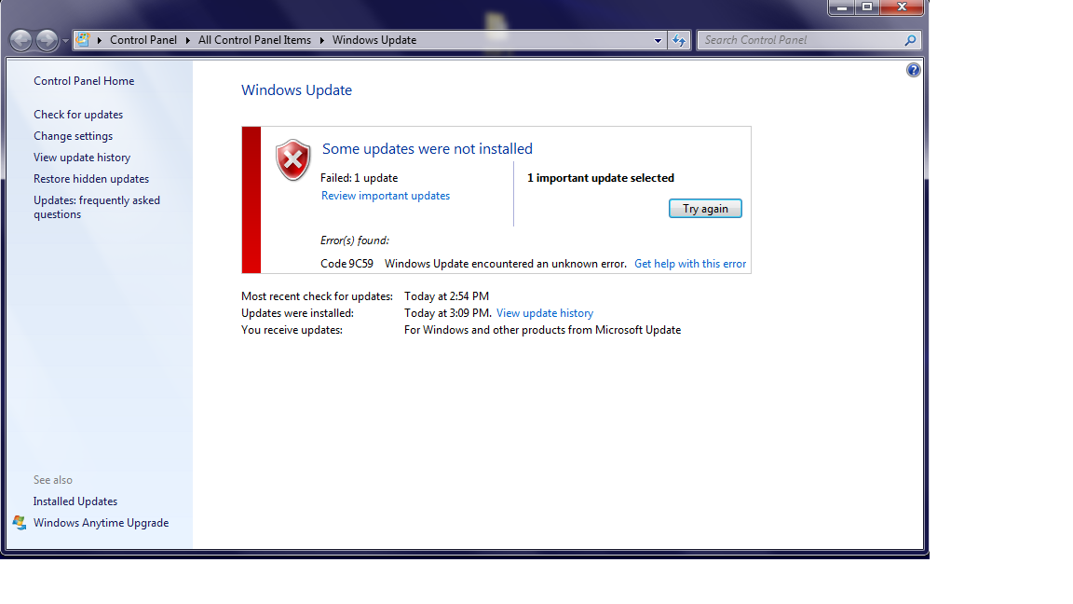Click the Code 9C59 error text
This screenshot has width=1073, height=604.
[x=346, y=264]
